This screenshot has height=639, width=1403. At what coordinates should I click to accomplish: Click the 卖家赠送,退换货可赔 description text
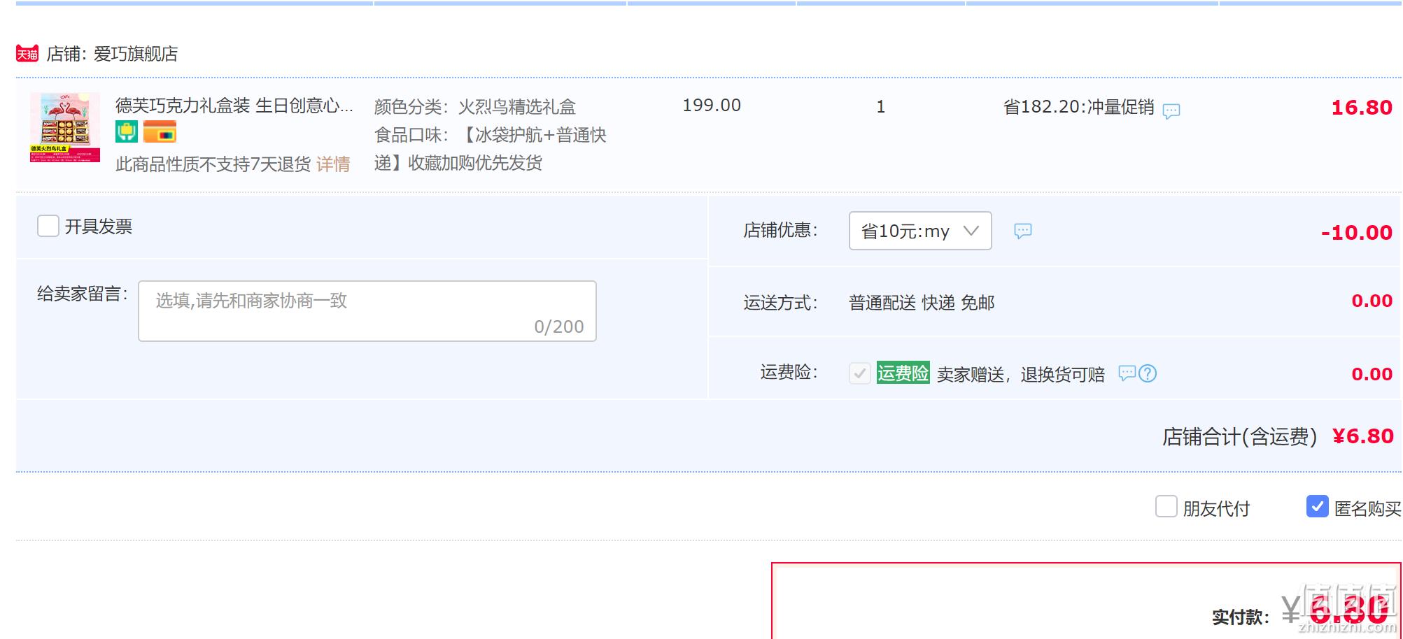pyautogui.click(x=1021, y=375)
